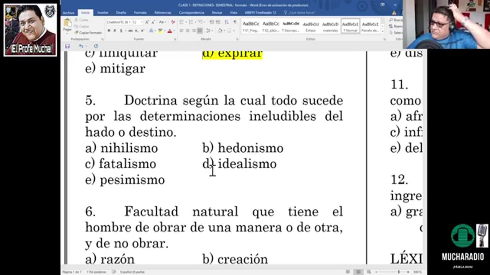Switch to Revisar tab
Screen dimensions: 490x275
pos(217,13)
